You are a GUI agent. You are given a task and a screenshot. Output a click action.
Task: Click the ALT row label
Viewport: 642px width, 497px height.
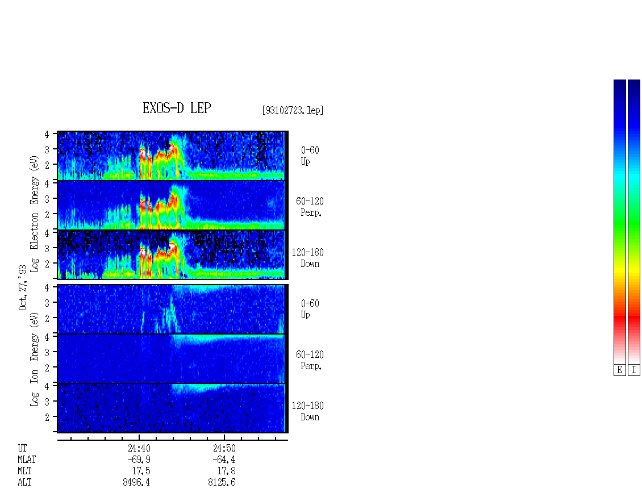tap(24, 483)
